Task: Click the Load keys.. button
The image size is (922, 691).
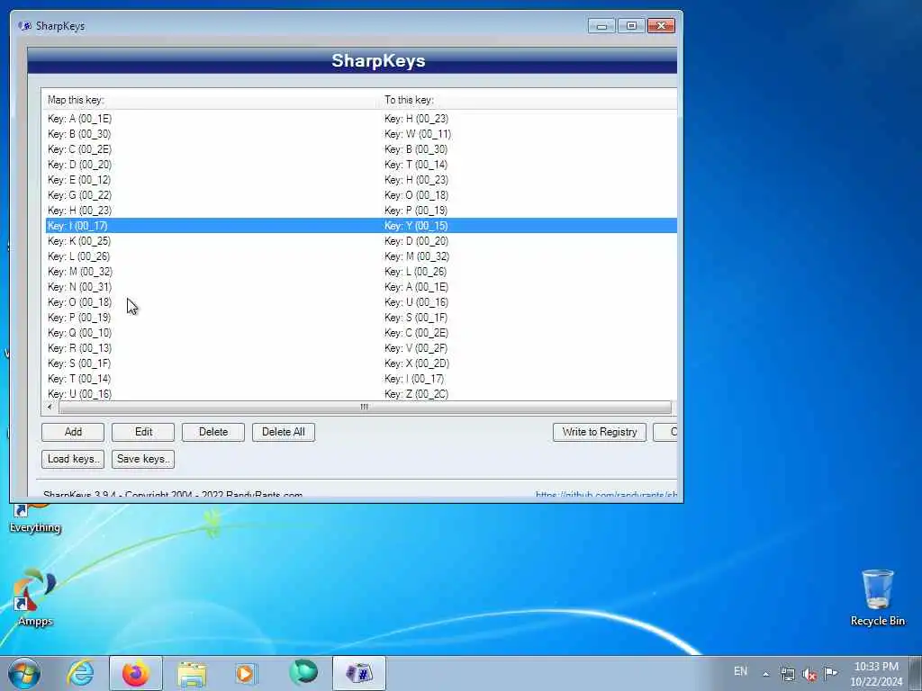Action: 73,459
